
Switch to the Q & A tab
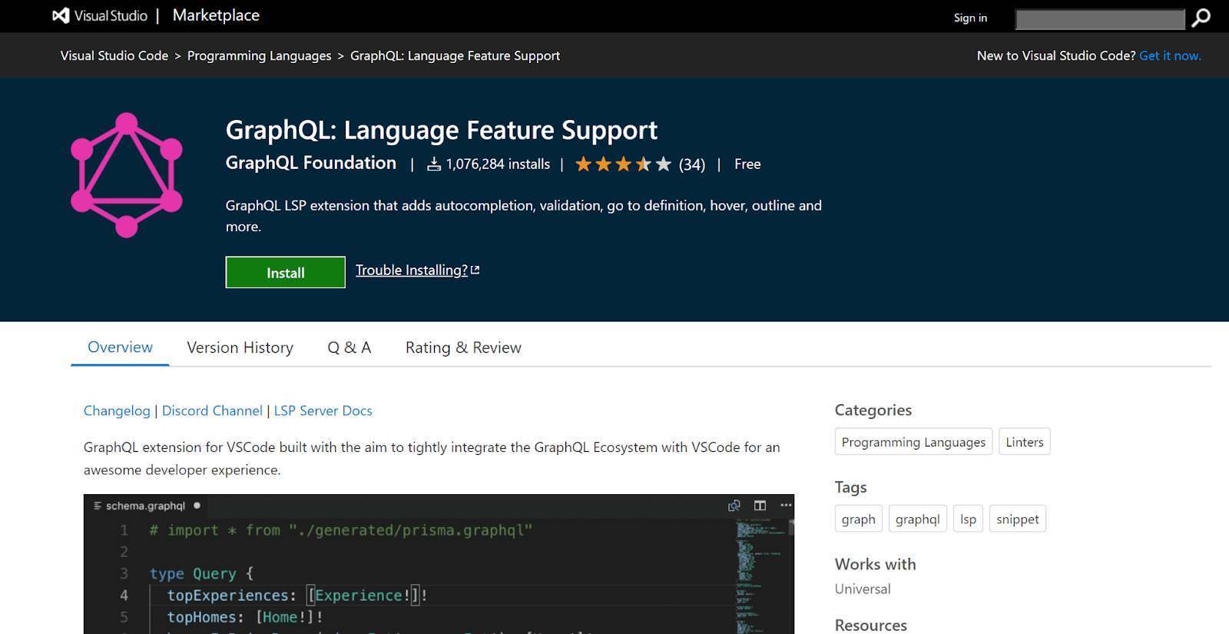pyautogui.click(x=349, y=347)
